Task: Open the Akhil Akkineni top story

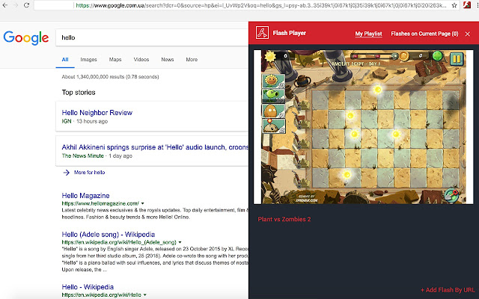Action: (x=155, y=147)
